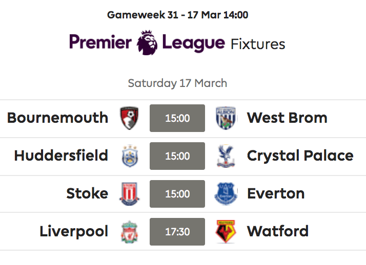366x265 pixels.
Task: Open the Bournemouth vs West Brom 15:00 kickoff
Action: click(x=177, y=118)
